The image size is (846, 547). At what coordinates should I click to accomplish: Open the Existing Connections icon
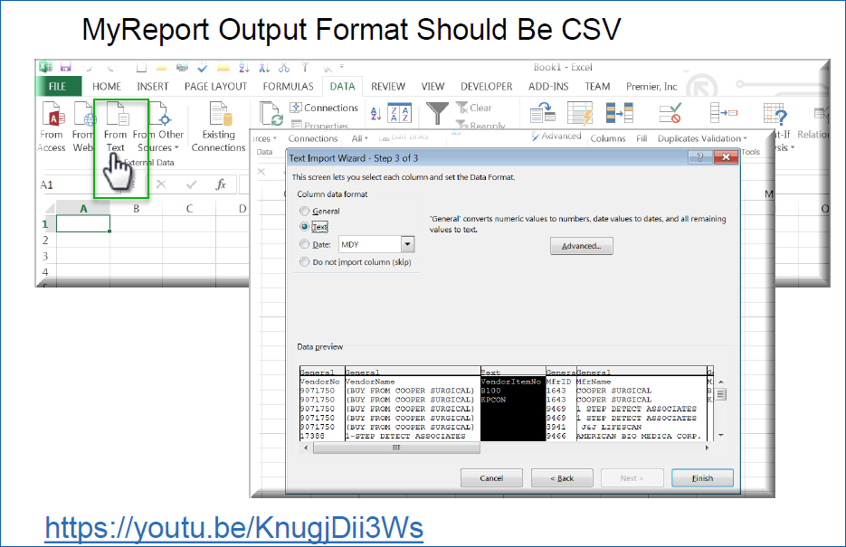click(x=218, y=127)
